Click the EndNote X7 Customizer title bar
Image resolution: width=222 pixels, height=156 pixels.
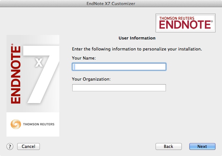coord(111,3)
